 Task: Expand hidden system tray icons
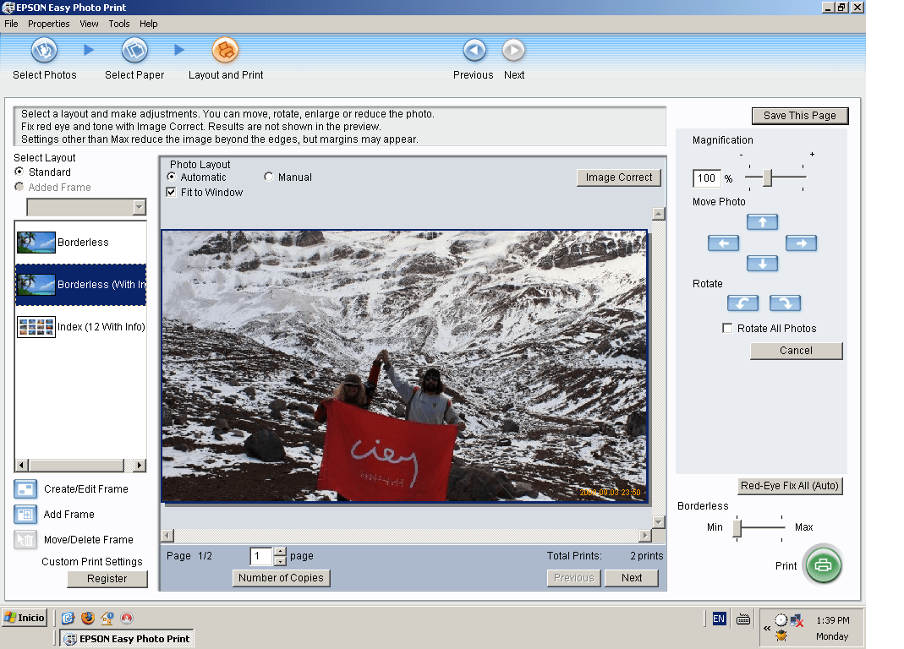[x=767, y=629]
